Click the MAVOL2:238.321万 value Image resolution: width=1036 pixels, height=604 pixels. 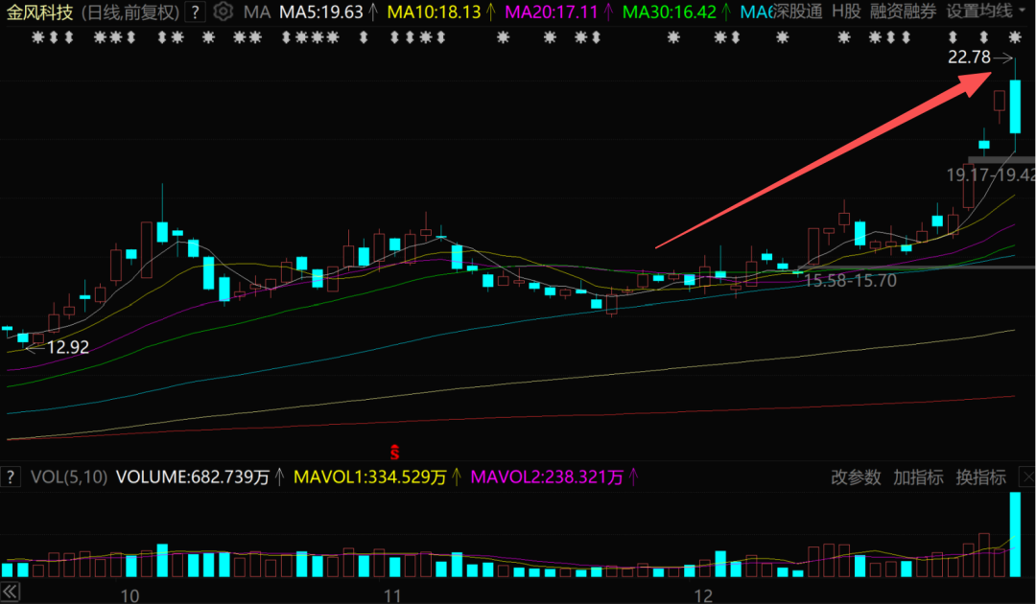coord(547,476)
